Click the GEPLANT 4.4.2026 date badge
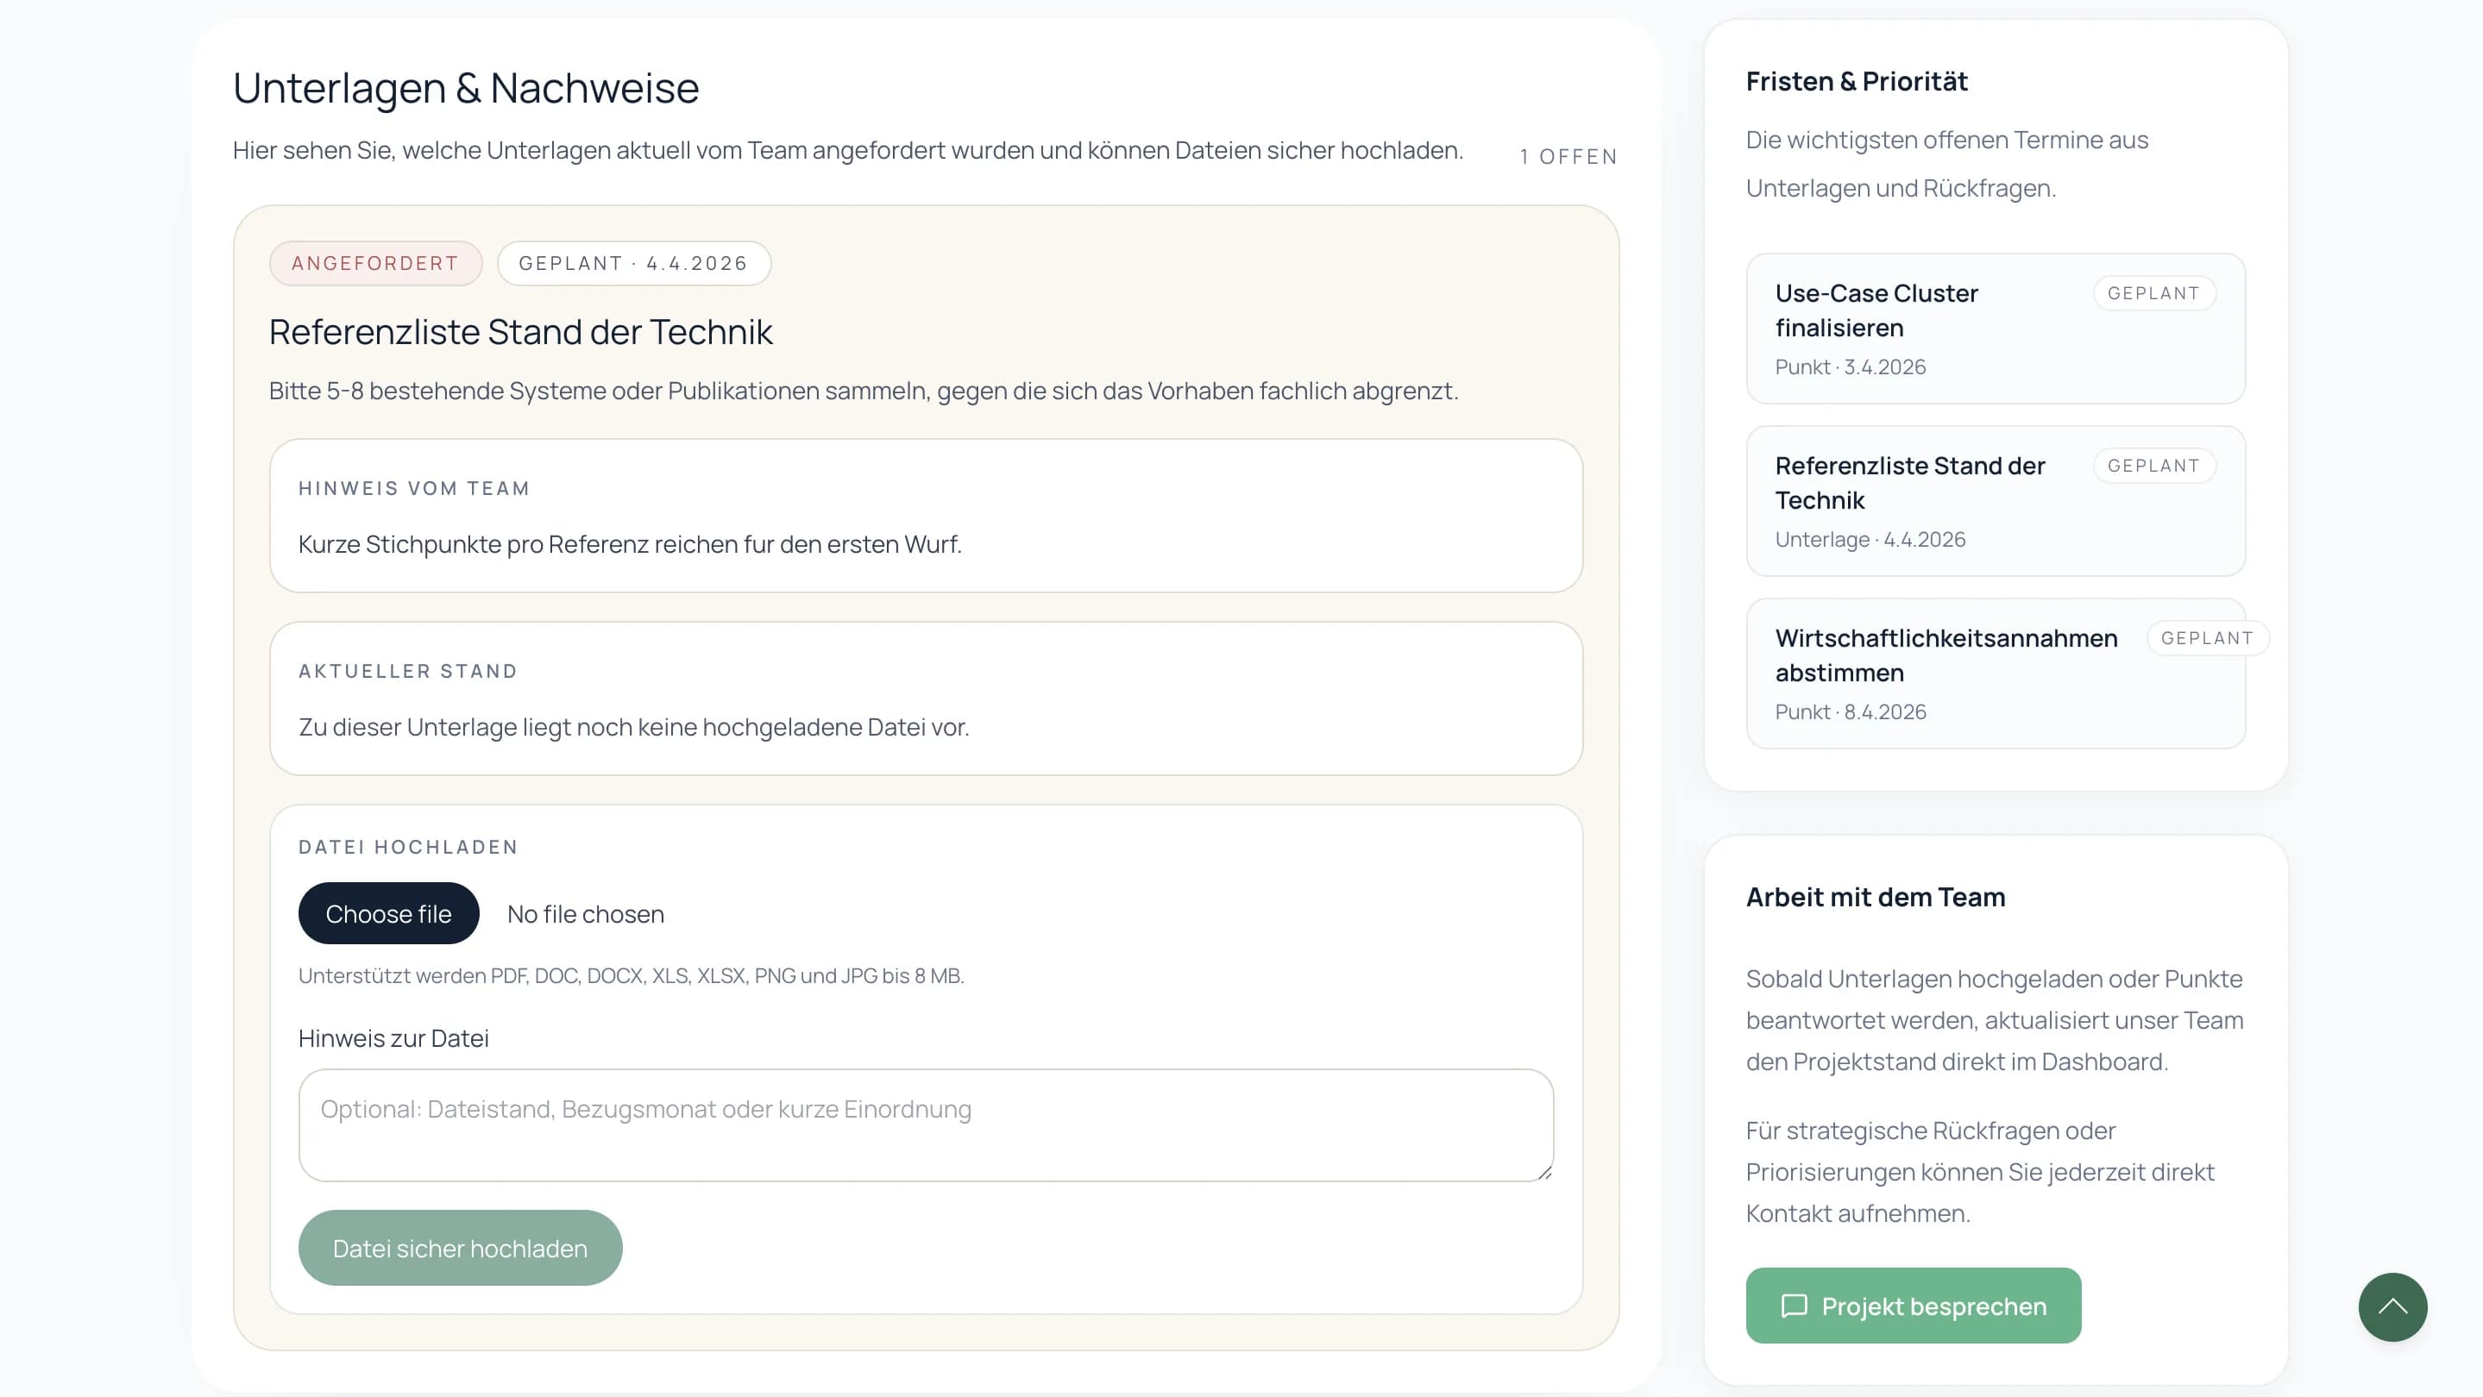2483x1397 pixels. pos(633,263)
